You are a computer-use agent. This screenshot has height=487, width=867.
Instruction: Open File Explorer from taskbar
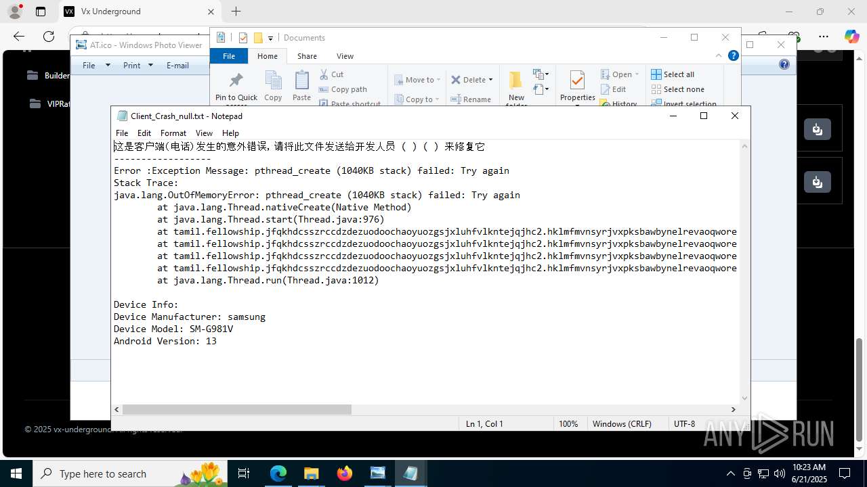(311, 473)
